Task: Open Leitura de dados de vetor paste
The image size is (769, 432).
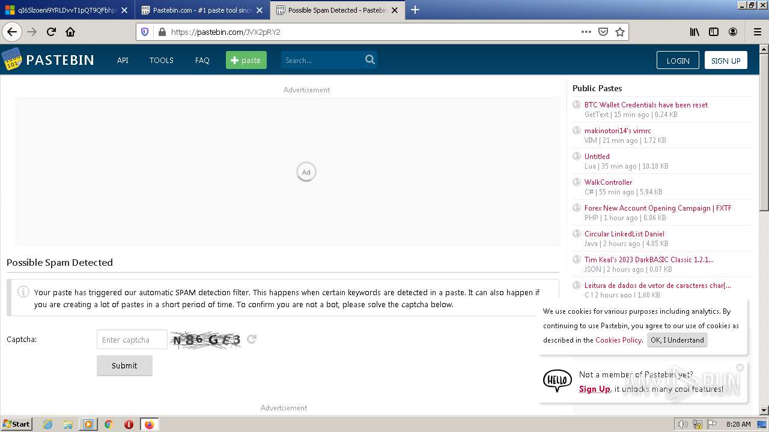Action: point(657,285)
